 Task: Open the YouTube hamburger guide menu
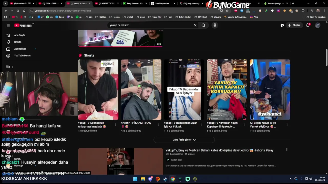8,25
